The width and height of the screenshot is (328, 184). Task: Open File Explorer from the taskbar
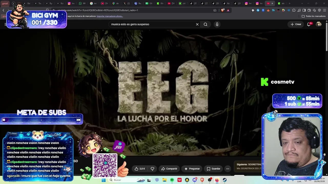[x=165, y=180]
